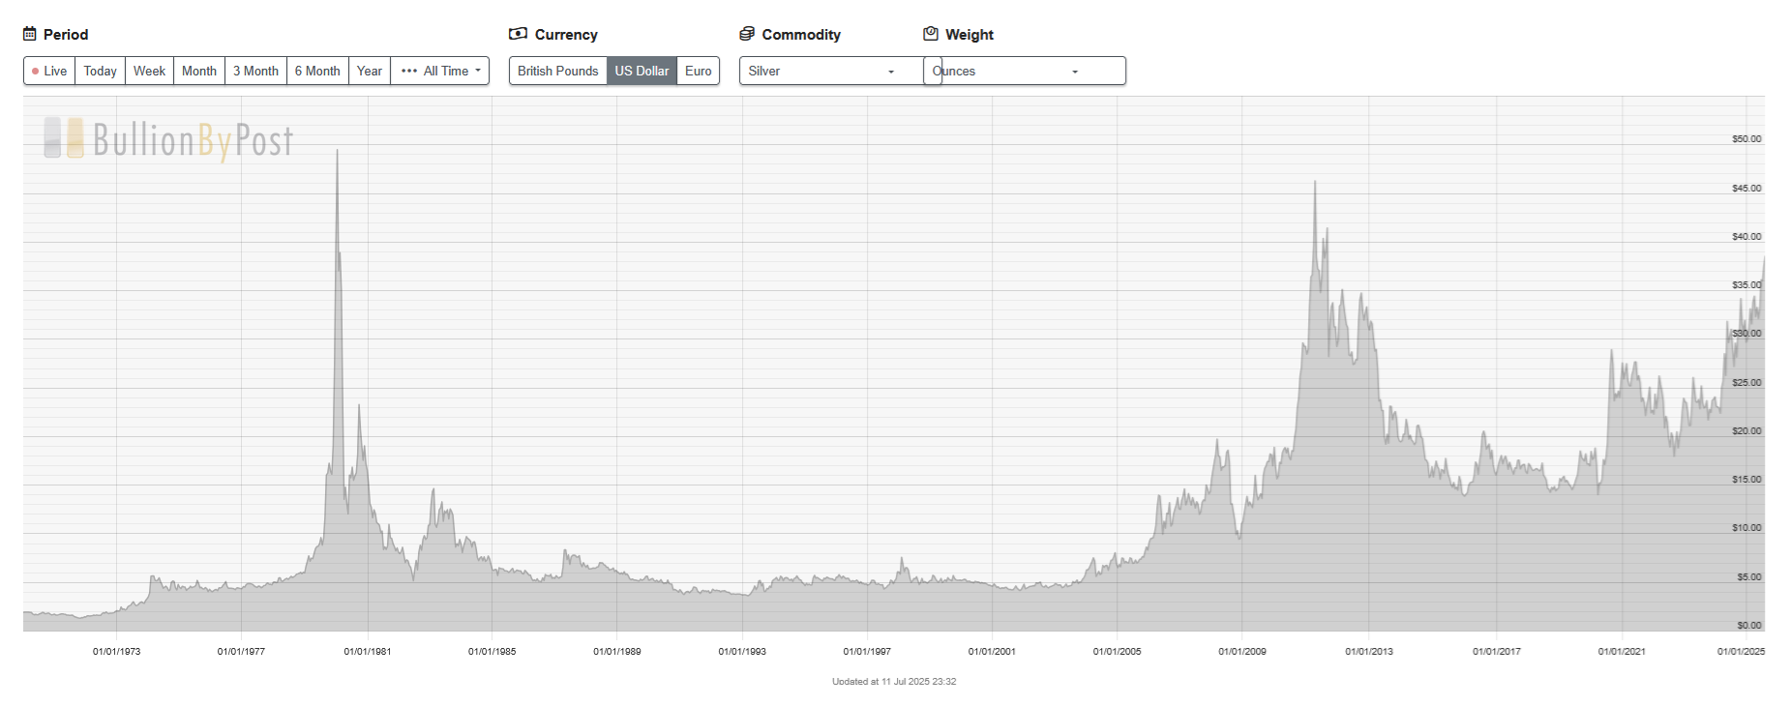Click the 01/01/2009 date axis label

[1242, 652]
